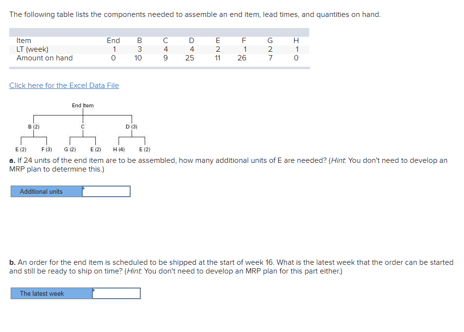The width and height of the screenshot is (464, 332).
Task: Click the Additional units label button
Action: click(42, 191)
